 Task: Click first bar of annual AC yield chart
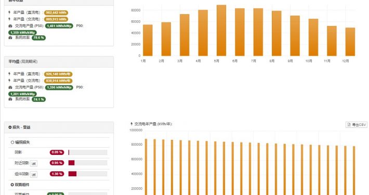[146, 167]
